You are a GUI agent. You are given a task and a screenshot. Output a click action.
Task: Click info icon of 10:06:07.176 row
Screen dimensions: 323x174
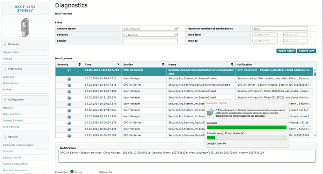pyautogui.click(x=69, y=123)
